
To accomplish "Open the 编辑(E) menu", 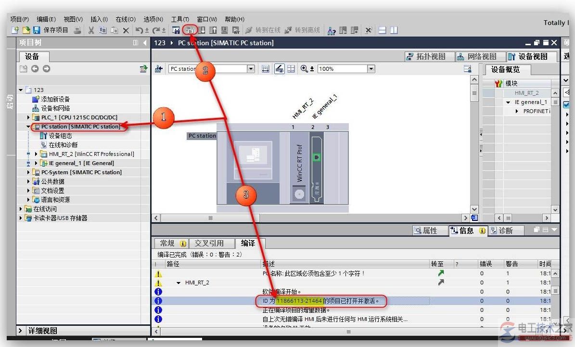I will pyautogui.click(x=46, y=19).
